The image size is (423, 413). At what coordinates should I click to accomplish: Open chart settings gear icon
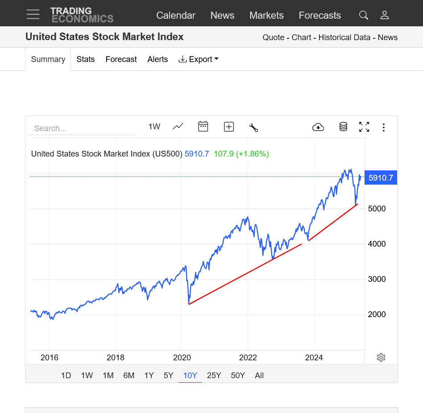coord(381,357)
